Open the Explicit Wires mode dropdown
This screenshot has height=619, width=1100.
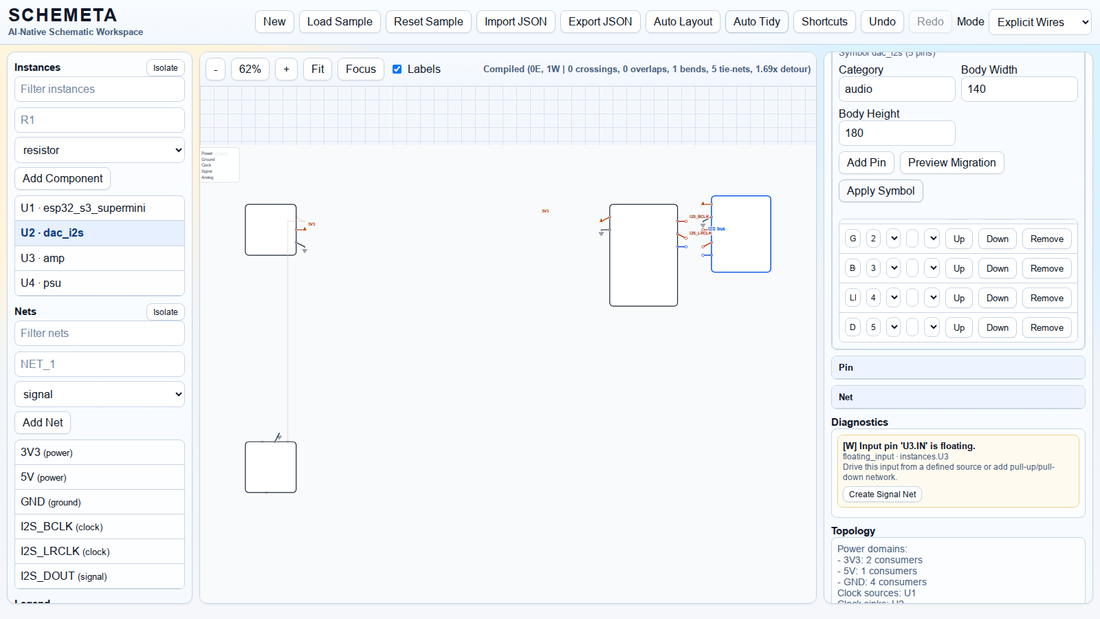tap(1039, 22)
